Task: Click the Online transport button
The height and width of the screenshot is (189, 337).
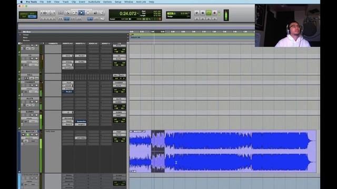Action: [196, 13]
